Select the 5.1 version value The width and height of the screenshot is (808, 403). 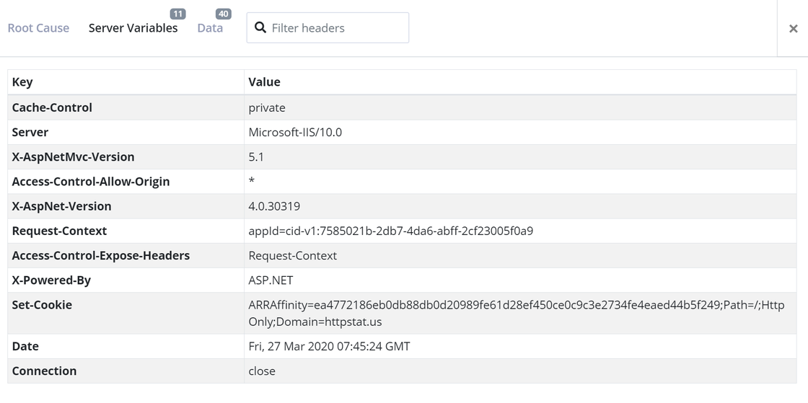point(520,157)
